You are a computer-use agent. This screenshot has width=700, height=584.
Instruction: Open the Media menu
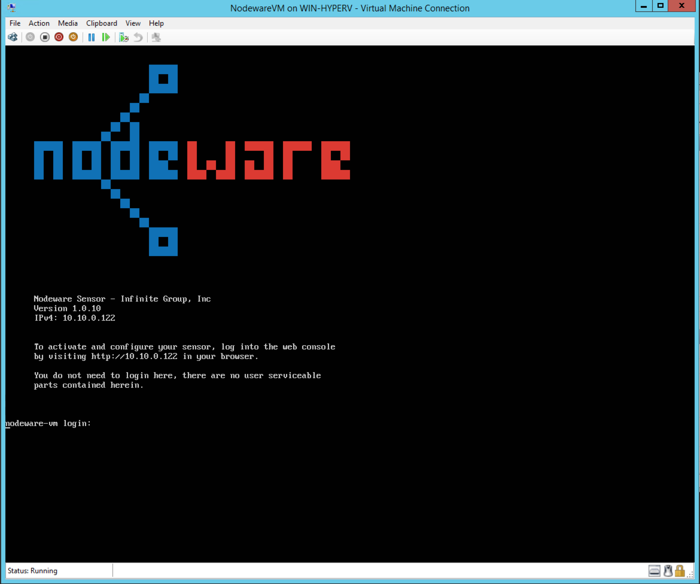pos(68,23)
